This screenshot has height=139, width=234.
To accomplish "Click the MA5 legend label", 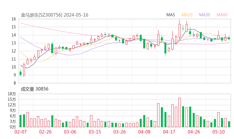I will (170, 15).
